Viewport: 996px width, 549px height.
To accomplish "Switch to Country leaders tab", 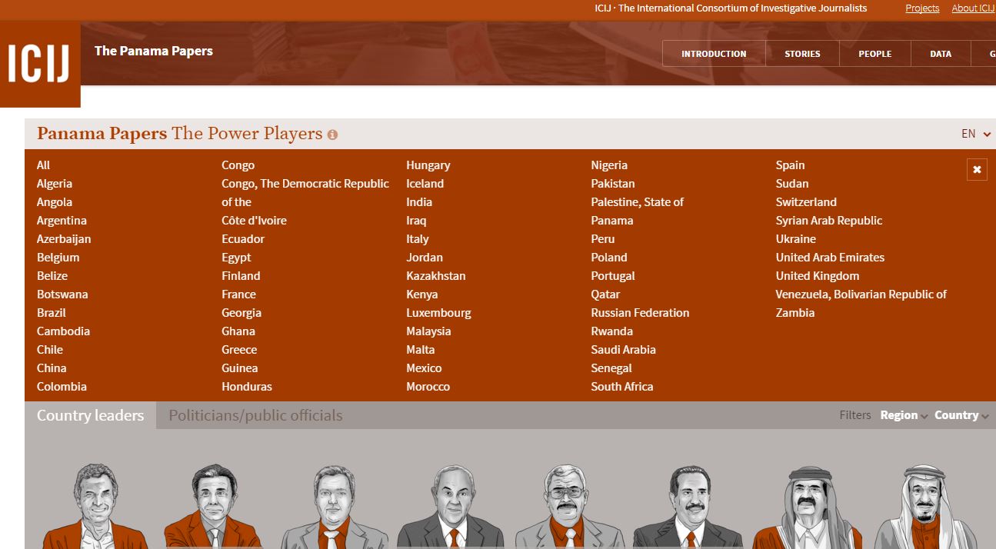I will pos(90,415).
